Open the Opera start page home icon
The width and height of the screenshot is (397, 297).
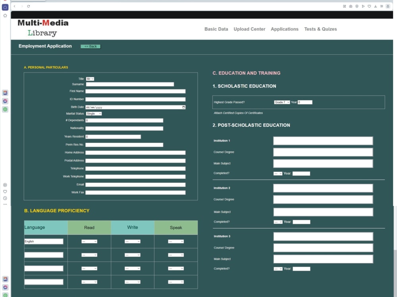(5, 7)
